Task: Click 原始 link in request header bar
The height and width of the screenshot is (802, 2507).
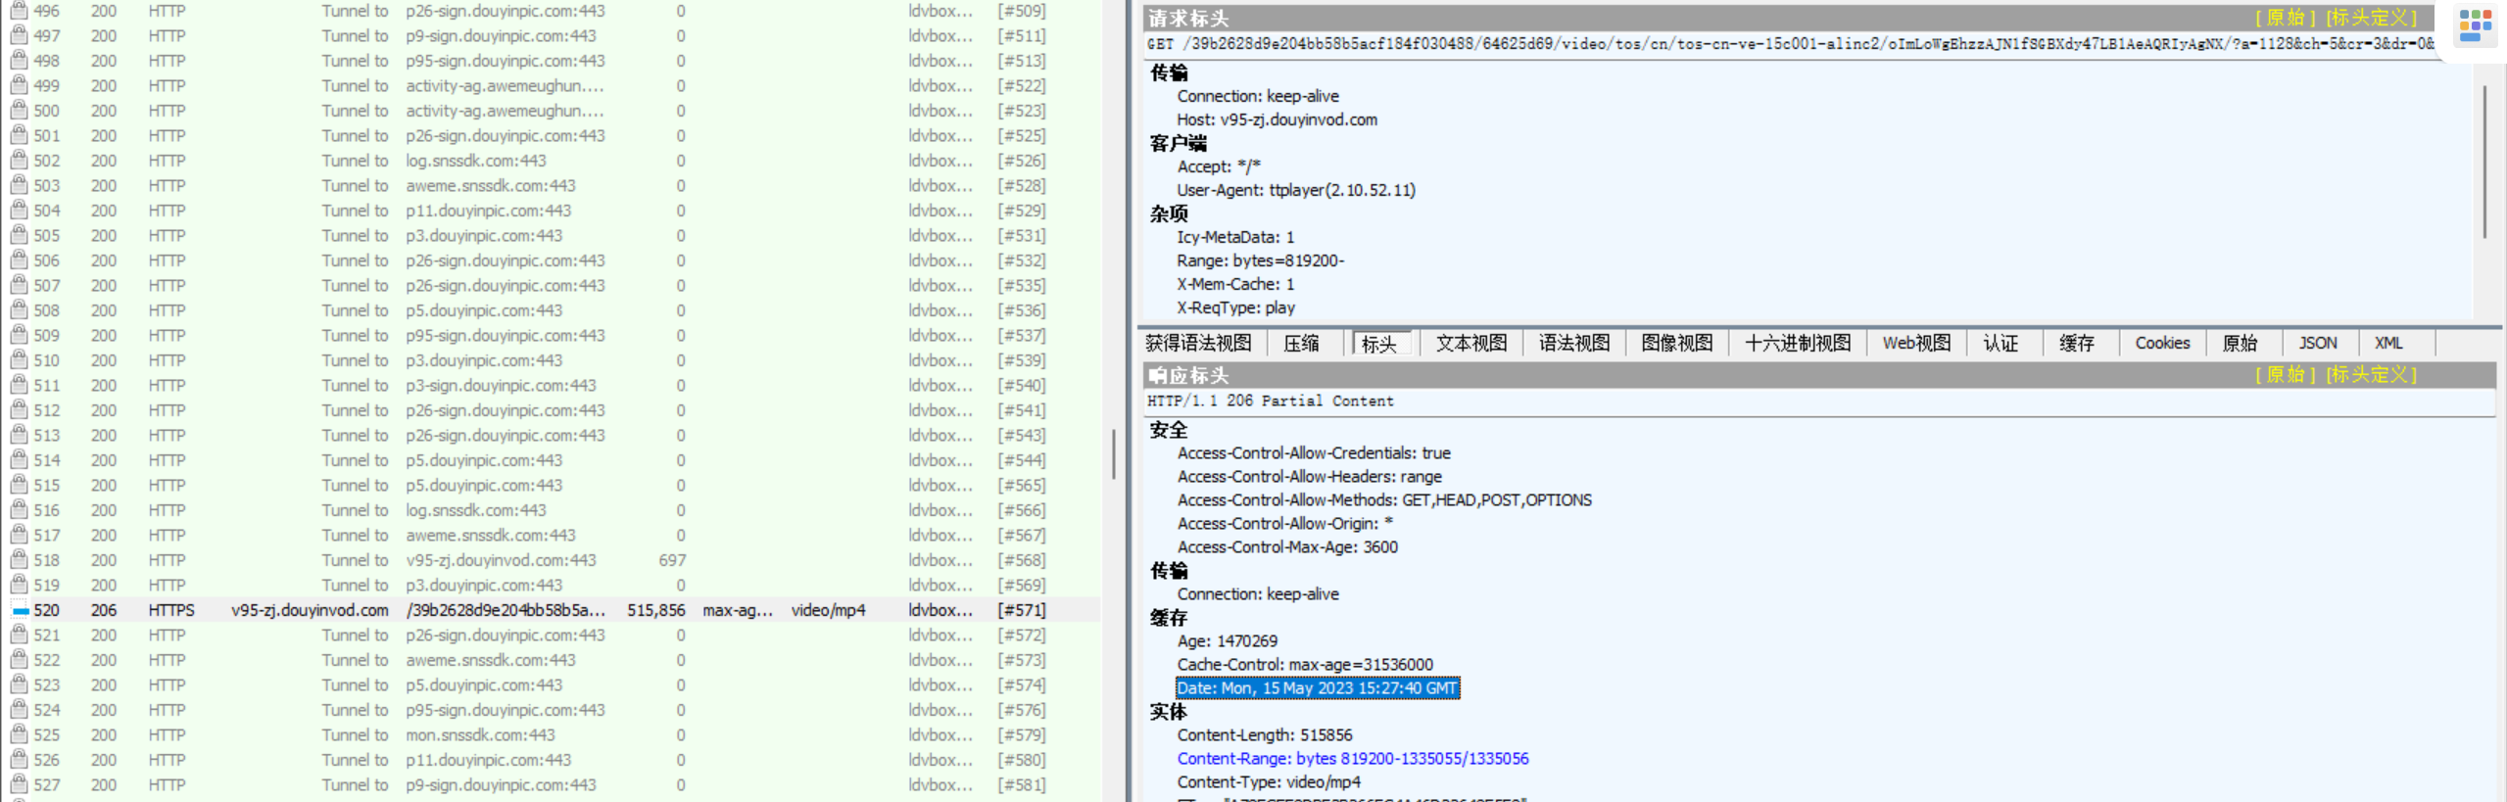Action: (x=2284, y=18)
